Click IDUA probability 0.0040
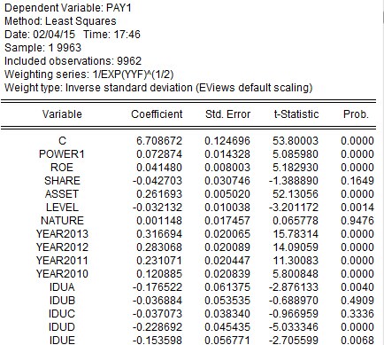This screenshot has width=384, height=345. [x=357, y=287]
